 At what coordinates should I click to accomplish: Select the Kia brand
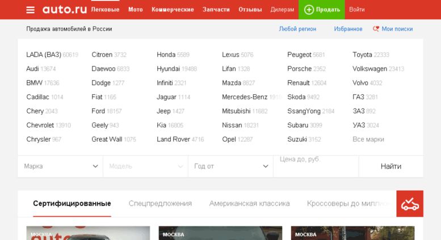161,125
